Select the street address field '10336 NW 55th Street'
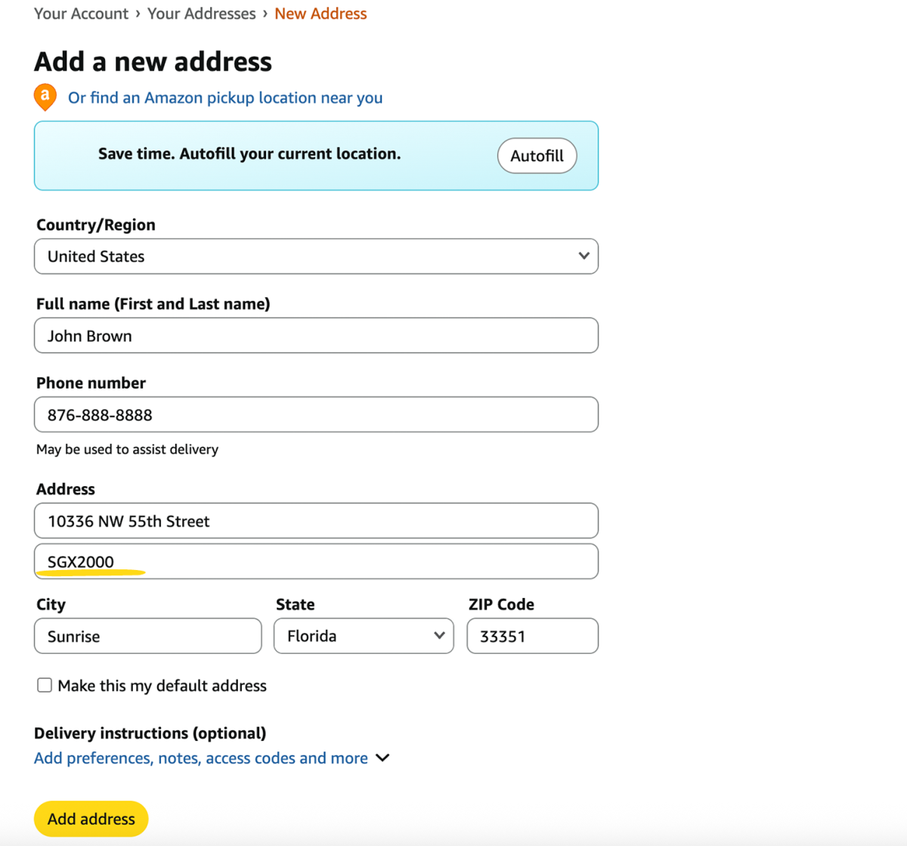 [x=316, y=521]
